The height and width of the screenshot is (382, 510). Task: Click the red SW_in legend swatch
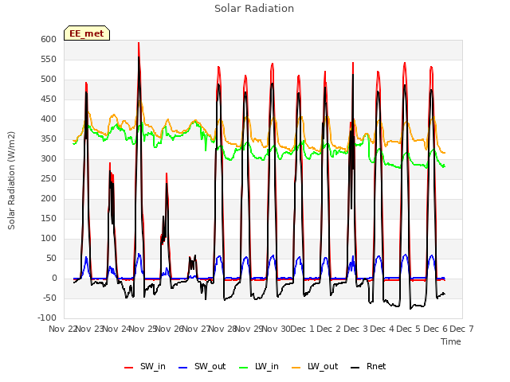coord(129,368)
